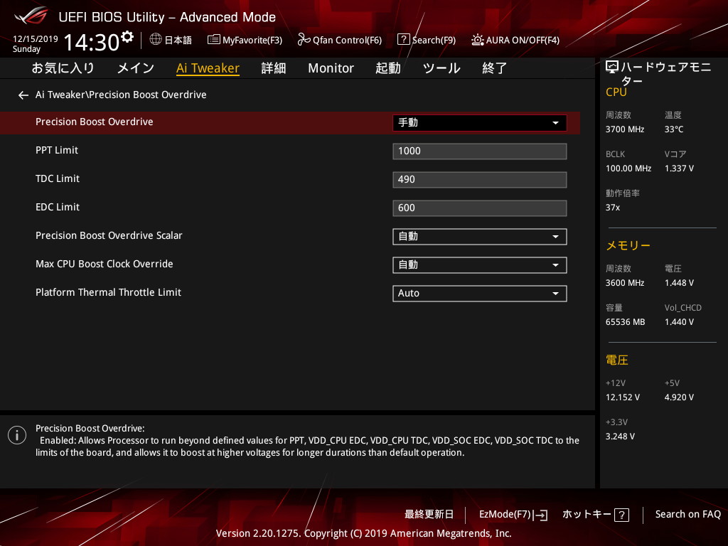The height and width of the screenshot is (546, 728).
Task: Expand Max CPU Boost Clock Override dropdown
Action: 479,265
